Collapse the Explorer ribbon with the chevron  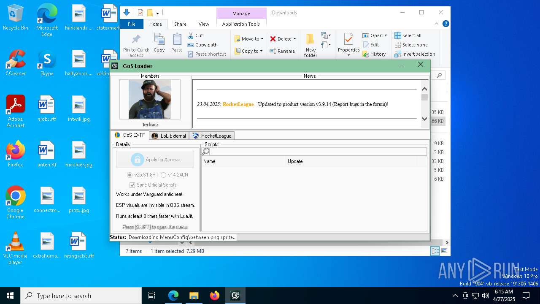[437, 24]
